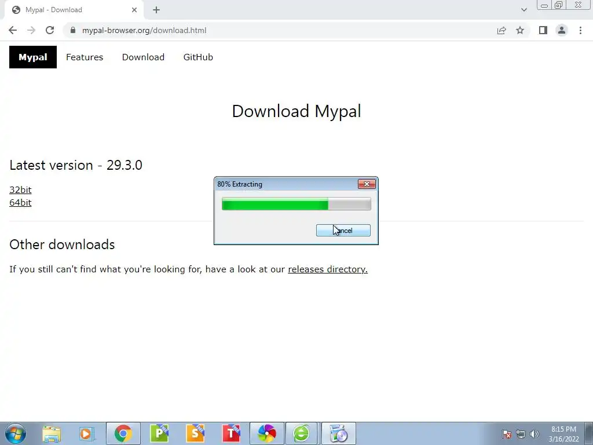Close the Mypal - Download tab
Screen dimensions: 593x445
[x=134, y=10]
